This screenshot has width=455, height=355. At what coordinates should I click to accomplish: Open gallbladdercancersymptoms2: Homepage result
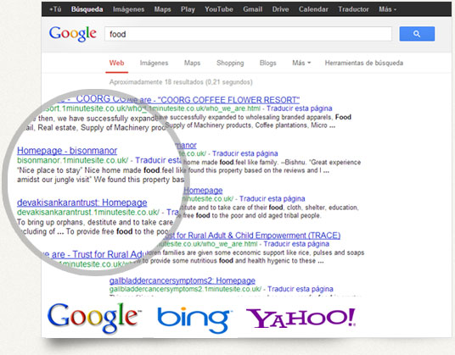point(183,280)
